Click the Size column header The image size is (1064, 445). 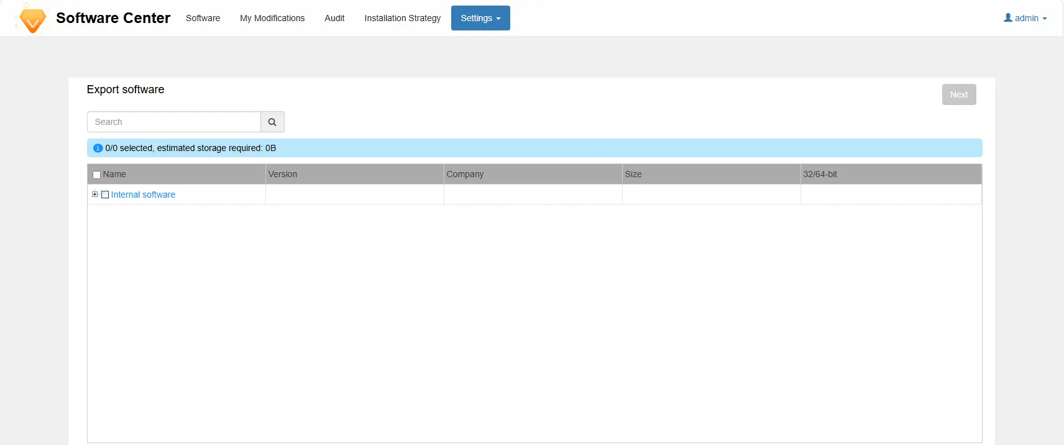(x=712, y=174)
